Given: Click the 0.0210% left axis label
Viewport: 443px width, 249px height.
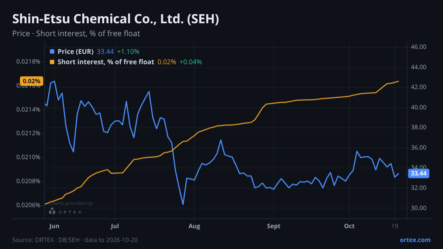Looking at the screenshot, I should click(x=28, y=157).
